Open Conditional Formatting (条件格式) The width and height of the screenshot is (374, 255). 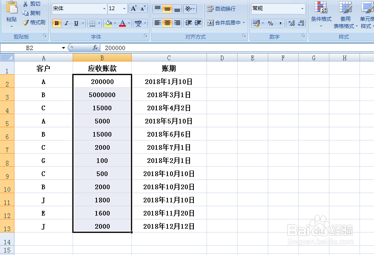coord(321,14)
